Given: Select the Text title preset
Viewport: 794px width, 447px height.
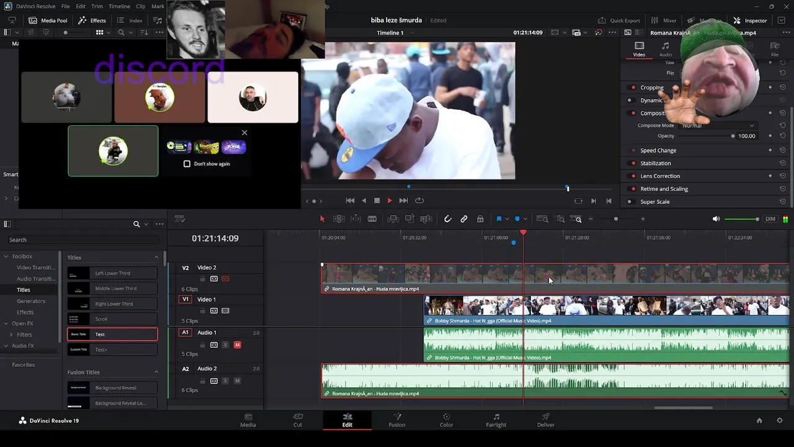Looking at the screenshot, I should 112,335.
